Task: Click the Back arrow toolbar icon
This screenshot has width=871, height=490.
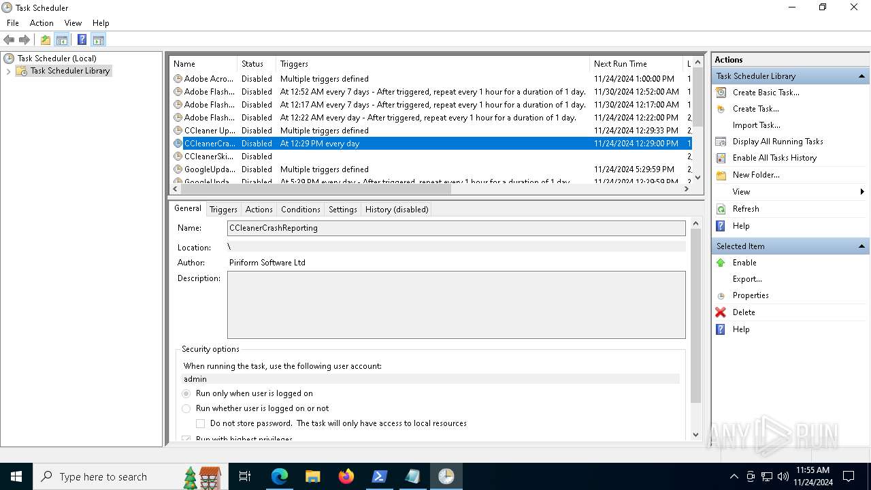Action: (9, 39)
